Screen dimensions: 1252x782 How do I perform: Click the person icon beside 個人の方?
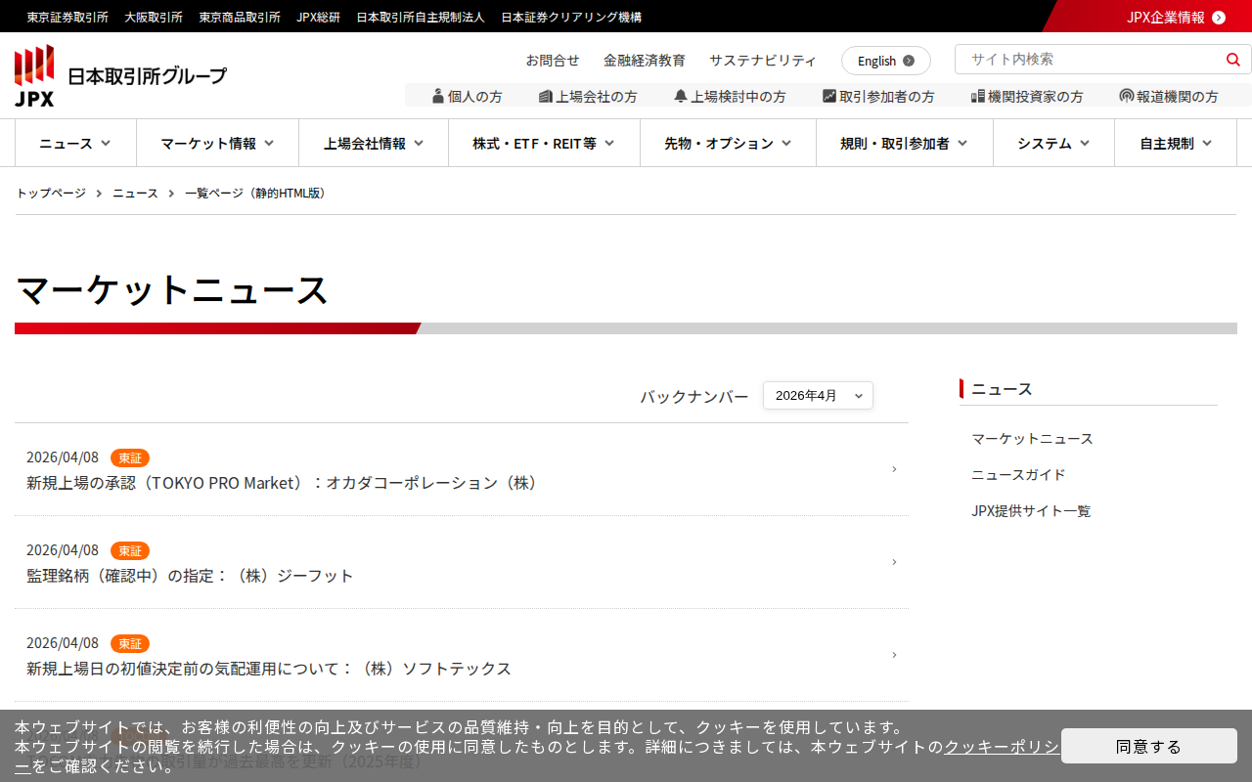click(438, 96)
